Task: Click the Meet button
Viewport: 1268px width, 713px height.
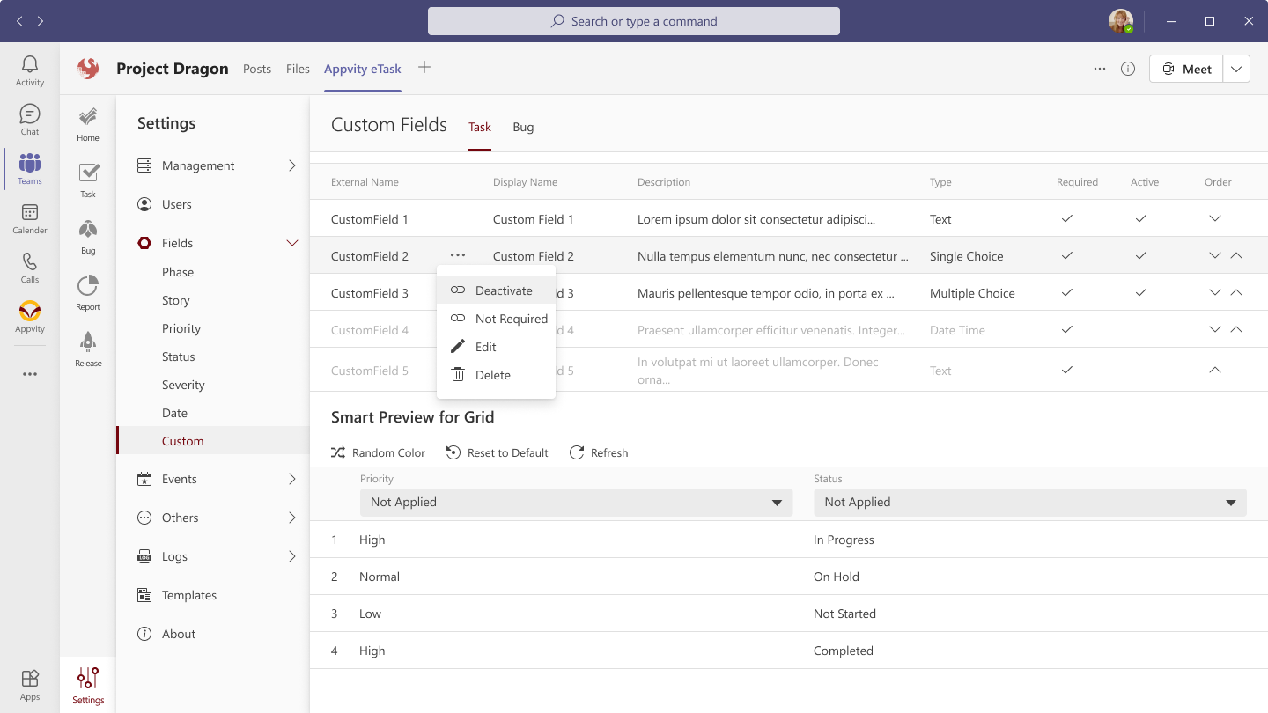Action: click(x=1186, y=68)
